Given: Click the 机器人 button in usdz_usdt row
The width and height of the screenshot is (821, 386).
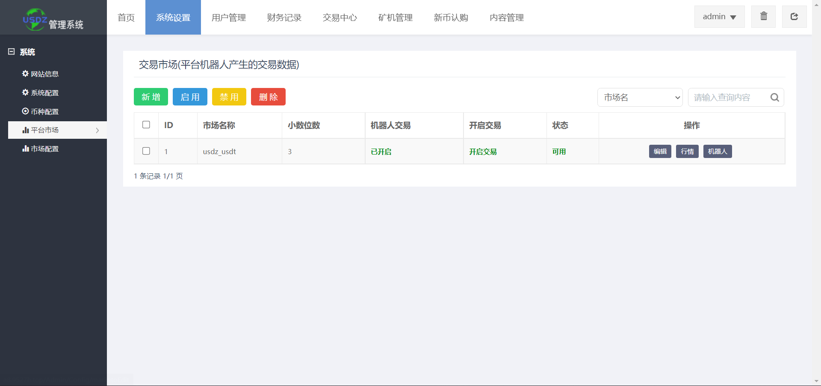Looking at the screenshot, I should pyautogui.click(x=717, y=152).
